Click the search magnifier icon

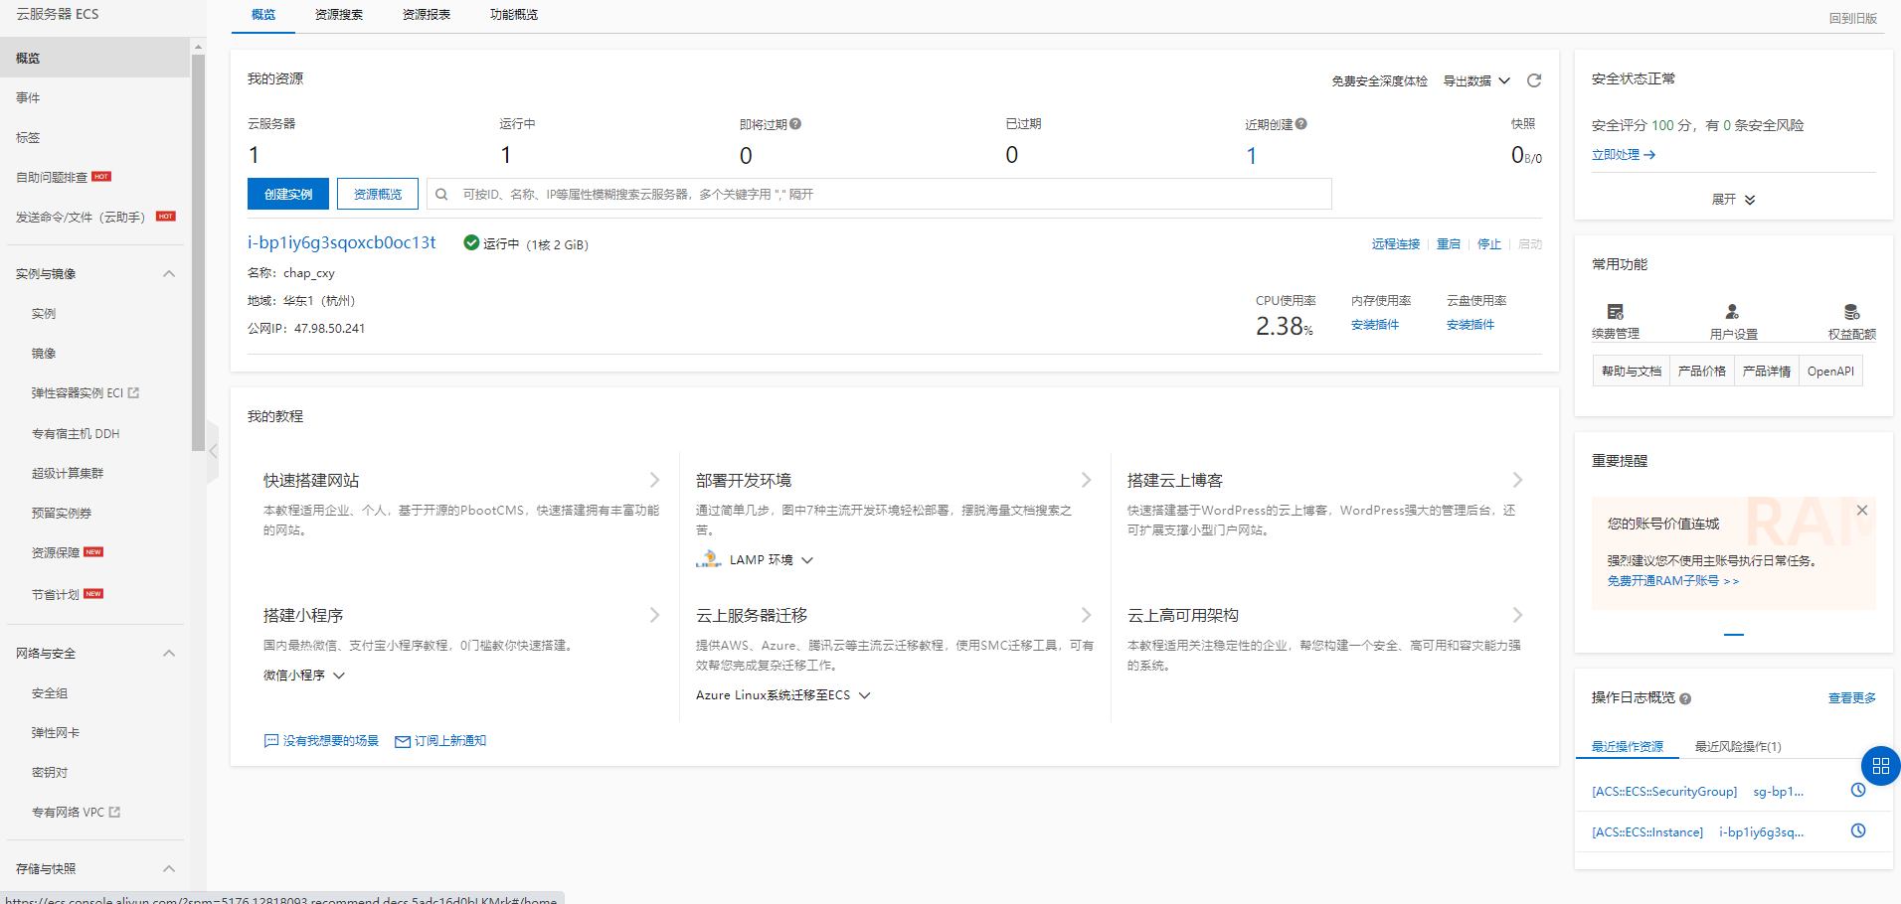(441, 195)
